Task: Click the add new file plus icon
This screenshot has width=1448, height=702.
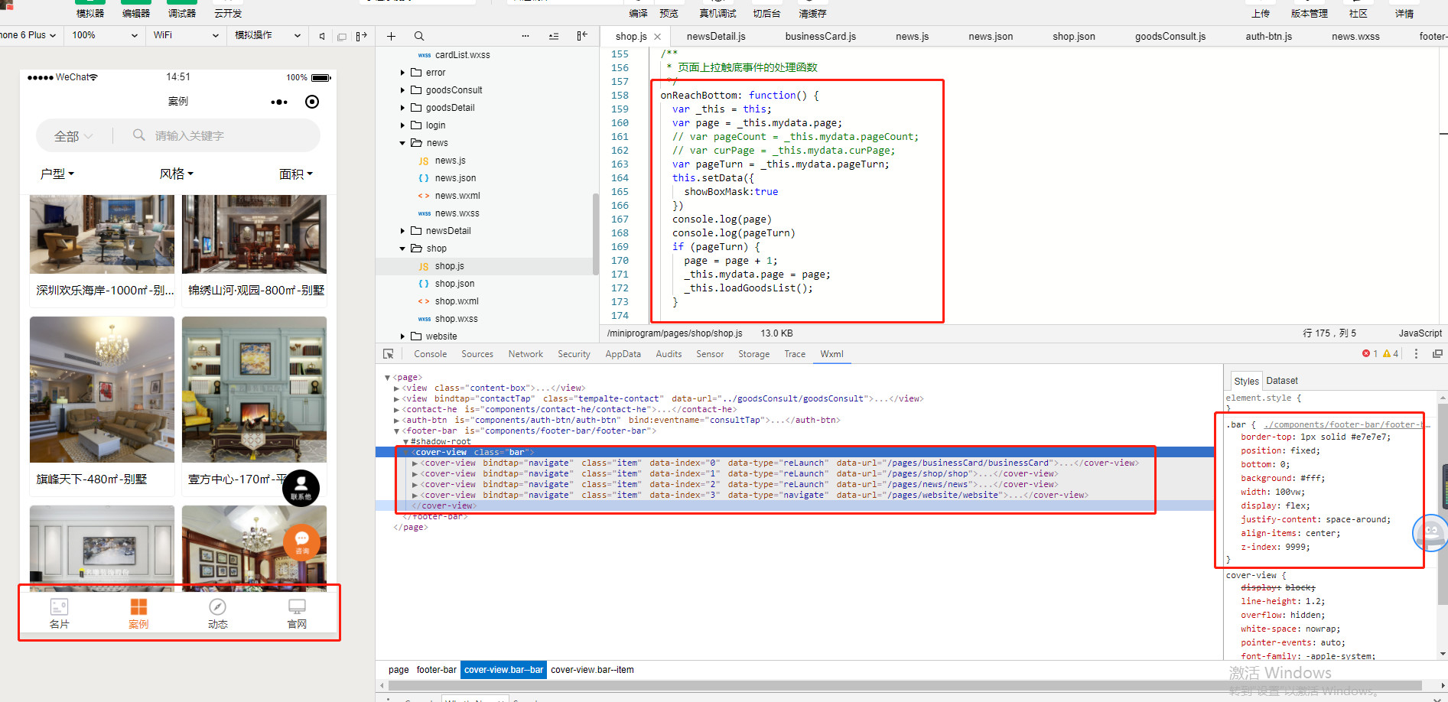Action: point(392,36)
